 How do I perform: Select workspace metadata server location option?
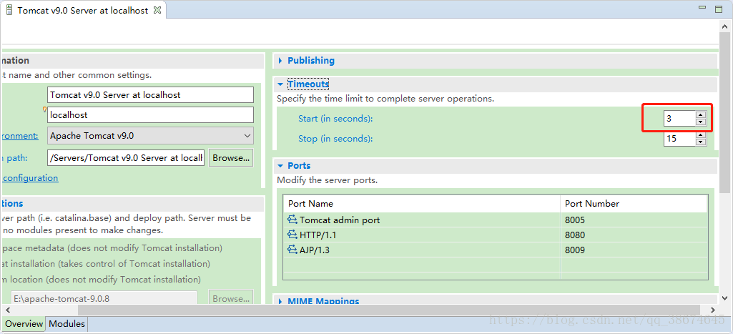(x=112, y=248)
